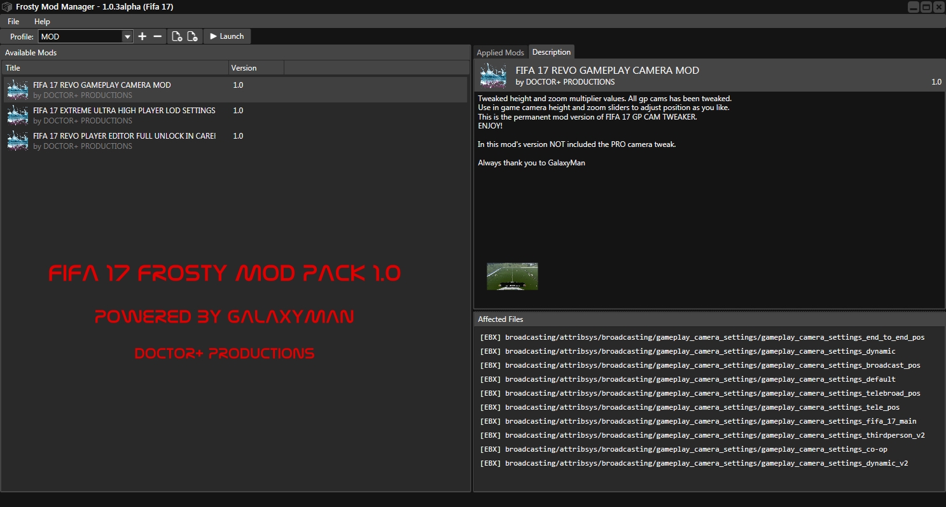This screenshot has width=946, height=507.
Task: Select FIFA 17 EXTREME ULTRA HIGH PLAYER LOD SETTINGS
Action: click(235, 115)
